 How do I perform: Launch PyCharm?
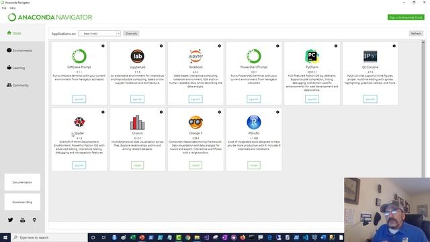click(312, 99)
